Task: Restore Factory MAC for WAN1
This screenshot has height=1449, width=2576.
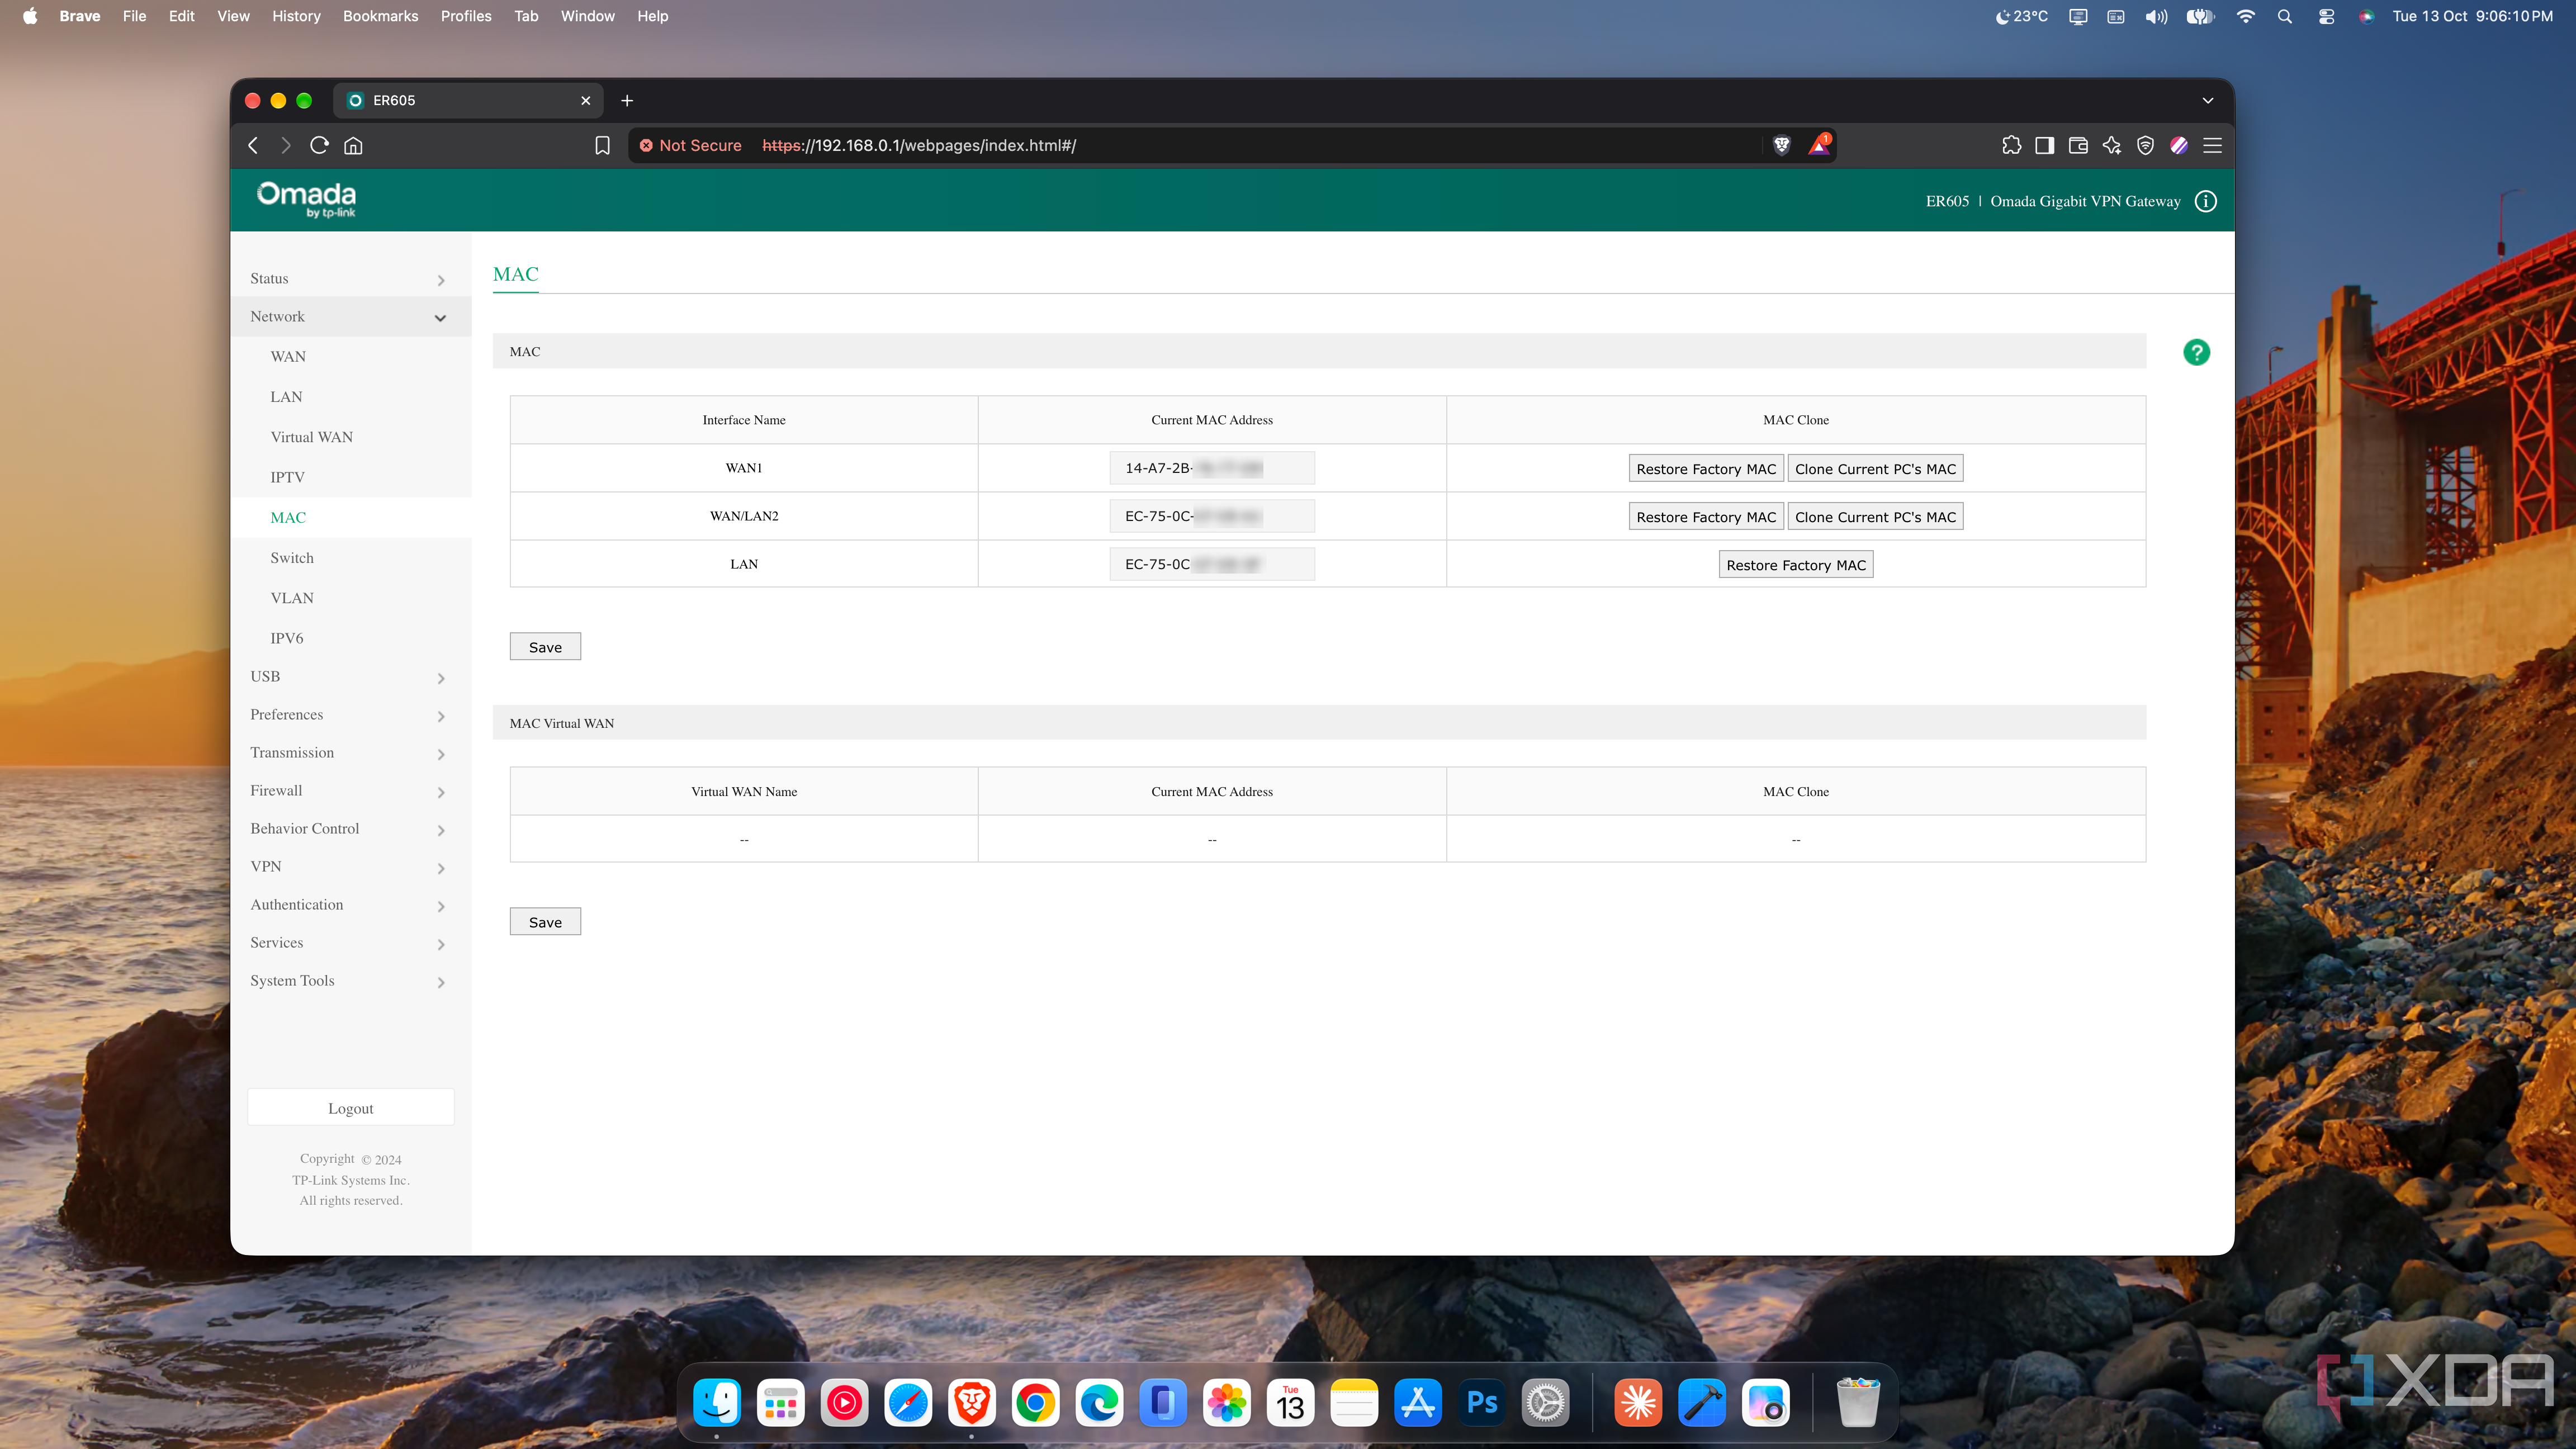Action: tap(1706, 468)
